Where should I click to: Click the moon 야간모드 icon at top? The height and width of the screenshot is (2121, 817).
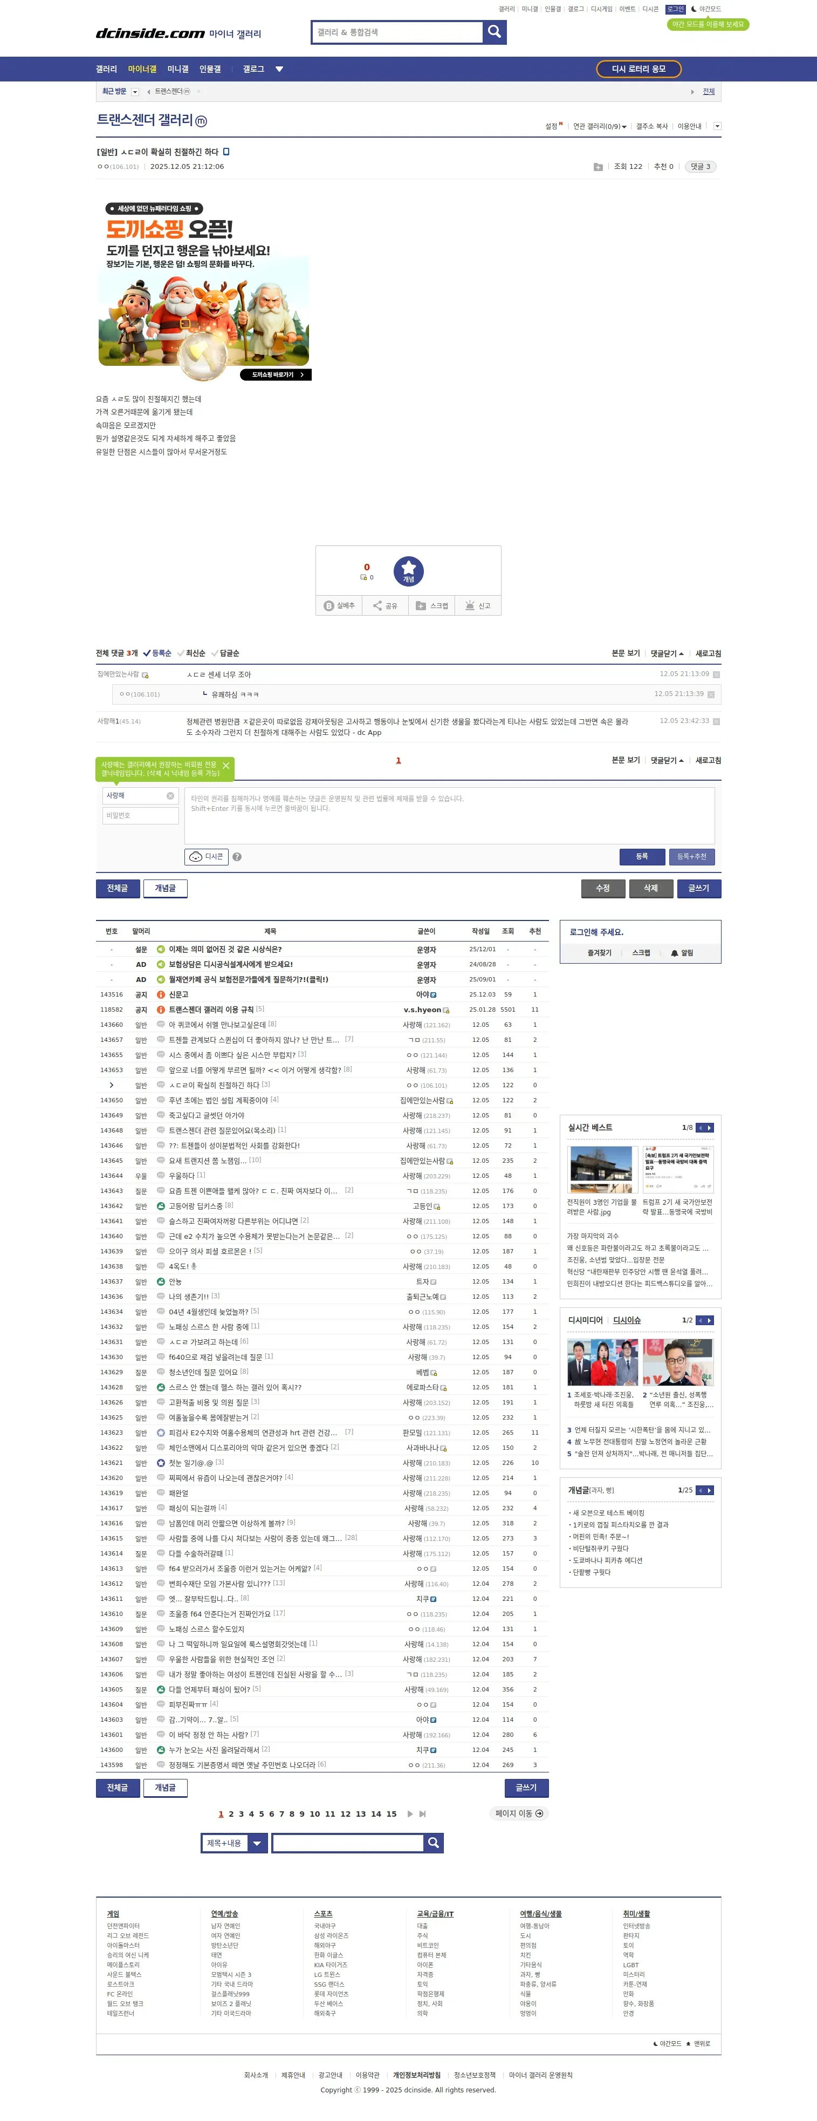(x=694, y=9)
